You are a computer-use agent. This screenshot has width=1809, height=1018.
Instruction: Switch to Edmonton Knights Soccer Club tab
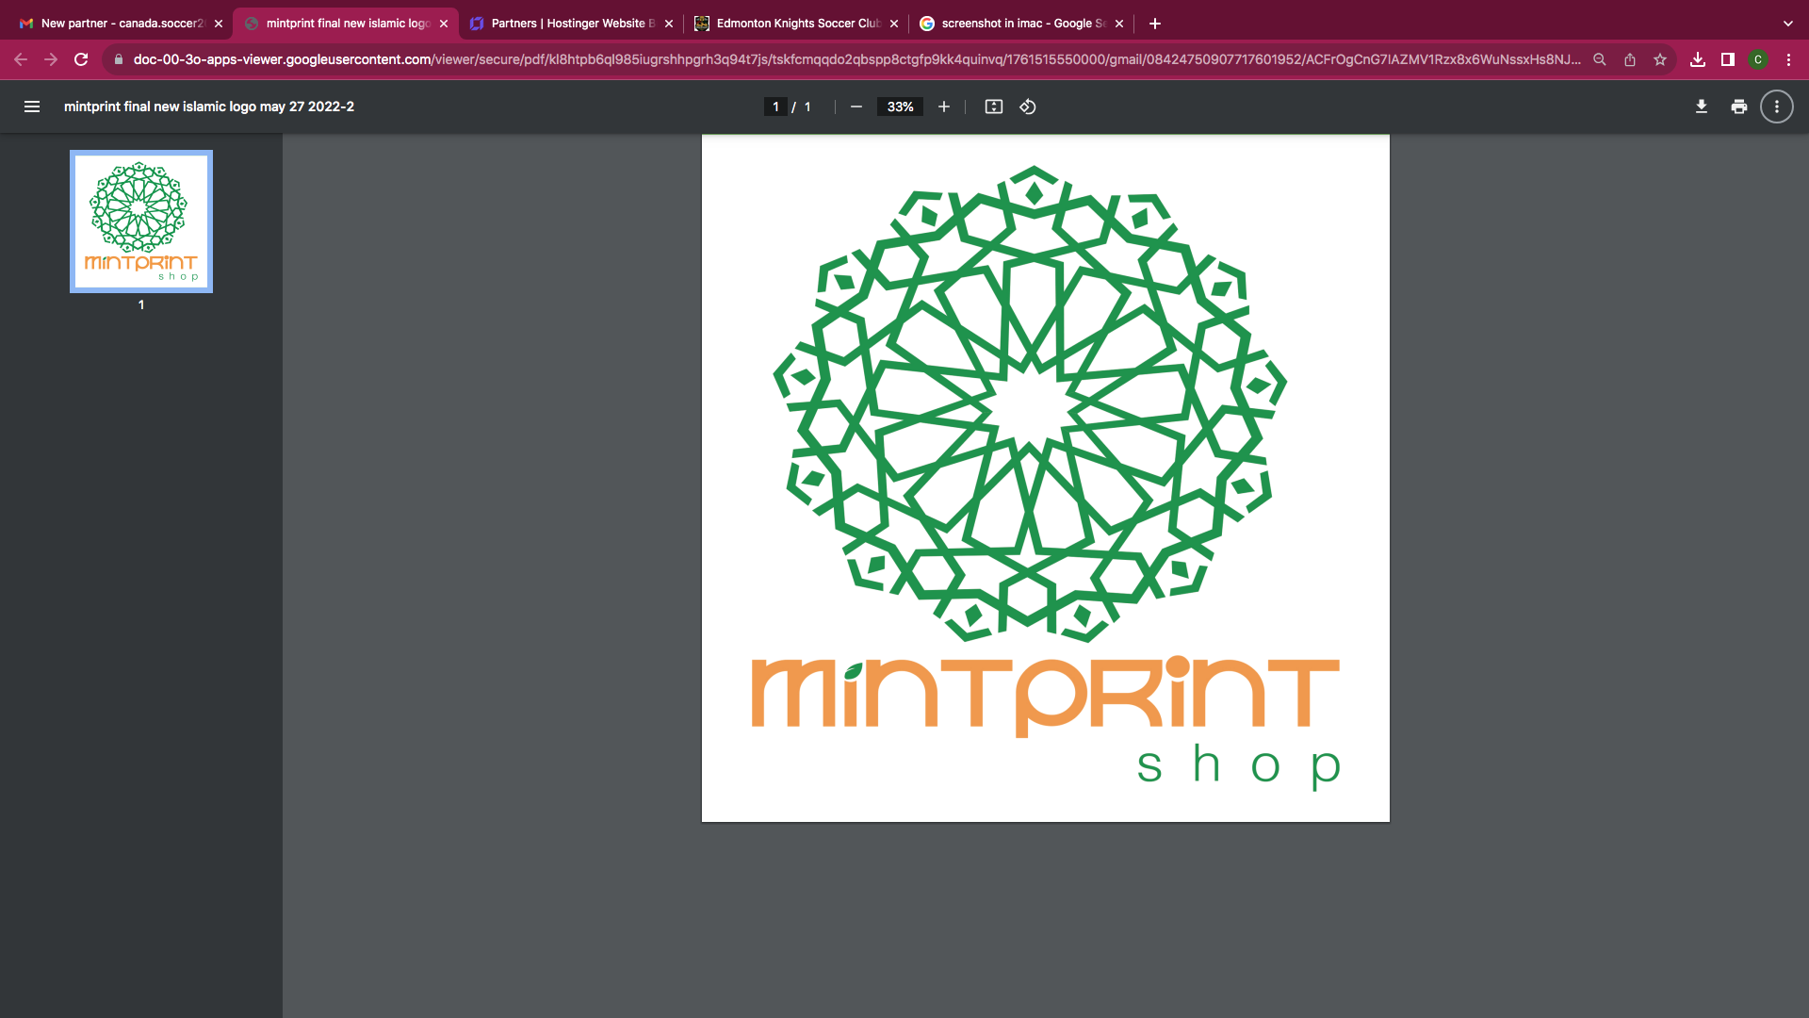797,24
